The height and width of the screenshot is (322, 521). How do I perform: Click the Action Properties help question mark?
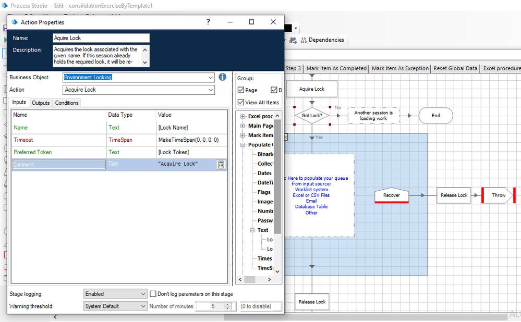tap(208, 22)
